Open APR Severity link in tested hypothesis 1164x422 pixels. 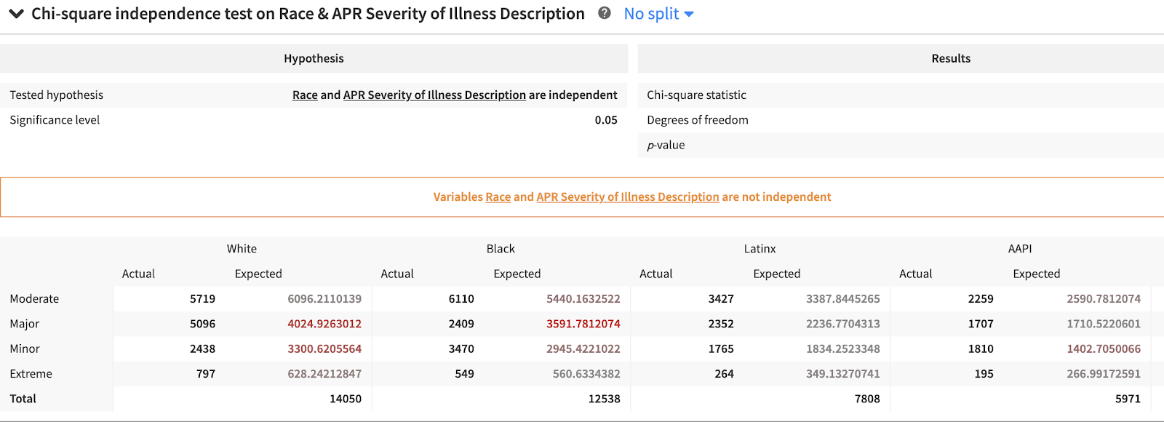pyautogui.click(x=434, y=95)
